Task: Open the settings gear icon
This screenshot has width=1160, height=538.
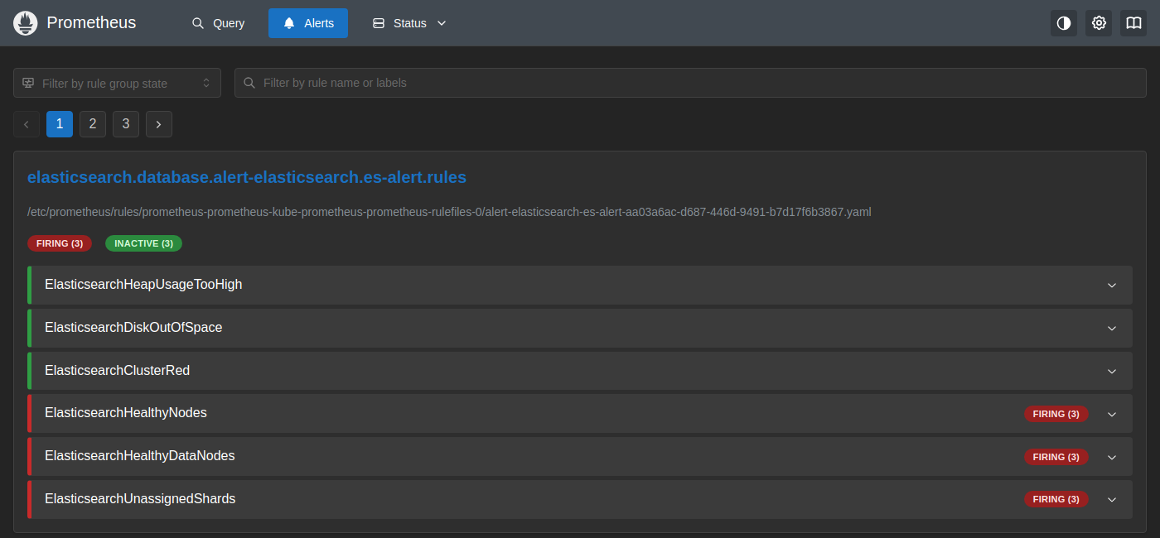Action: point(1099,23)
